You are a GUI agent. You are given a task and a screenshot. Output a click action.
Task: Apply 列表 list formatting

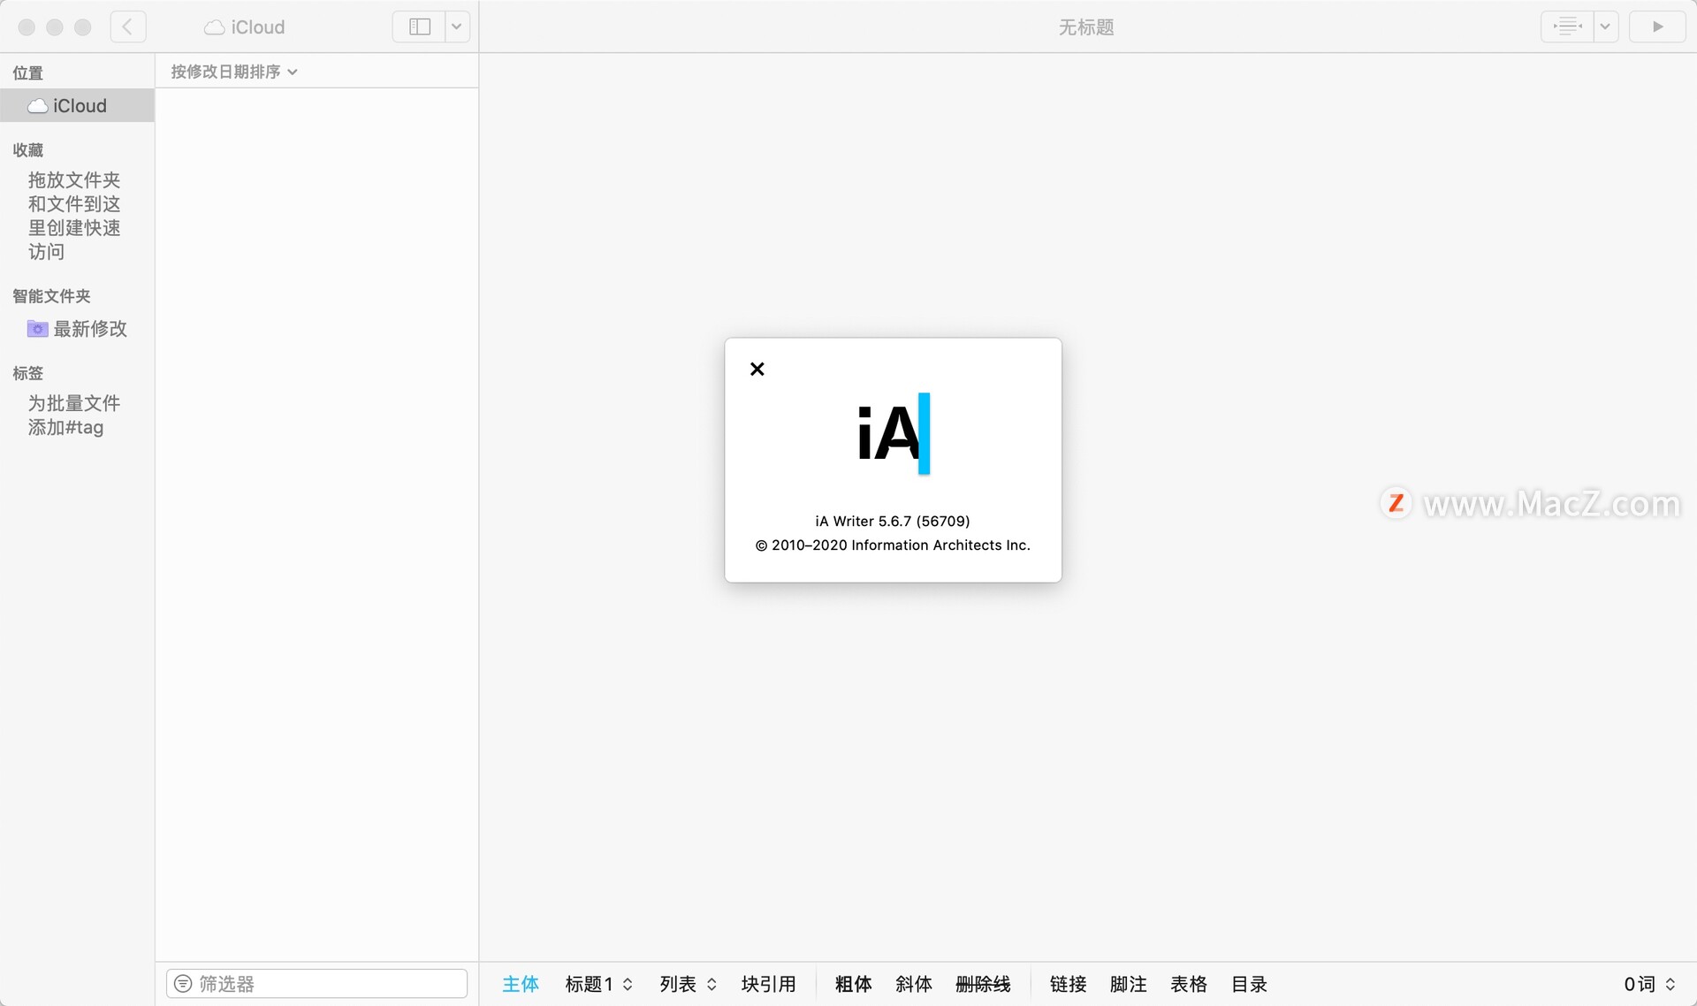[678, 984]
